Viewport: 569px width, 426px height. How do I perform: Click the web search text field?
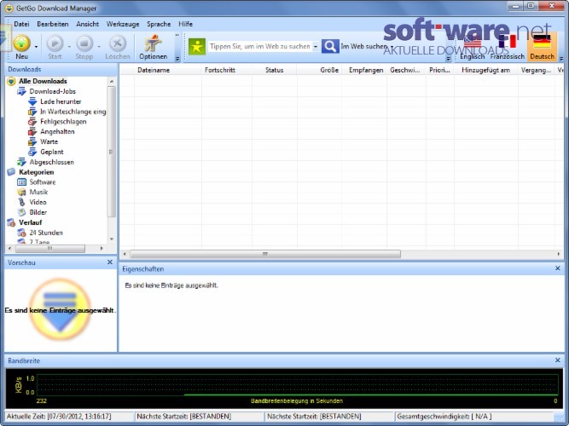[260, 46]
